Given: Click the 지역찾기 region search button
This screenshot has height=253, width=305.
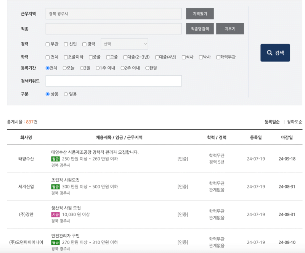Looking at the screenshot, I should click(199, 13).
